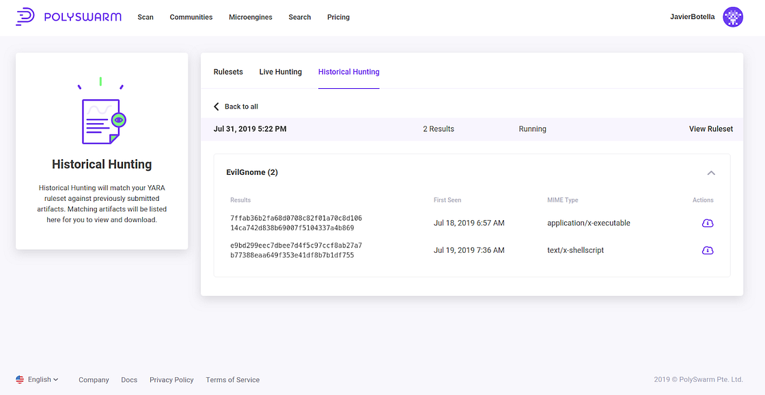Click application/x-executable MIME type
Image resolution: width=765 pixels, height=395 pixels.
click(x=589, y=223)
